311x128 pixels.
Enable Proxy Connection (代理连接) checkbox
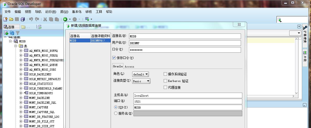point(165,87)
